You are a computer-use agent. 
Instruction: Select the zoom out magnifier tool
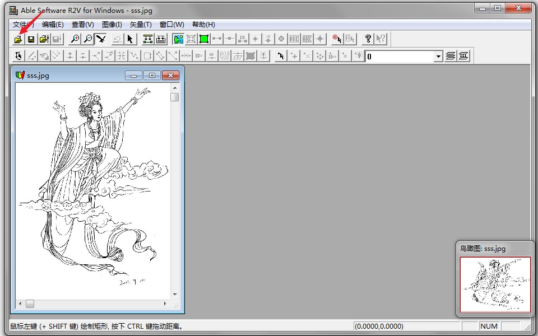(88, 39)
